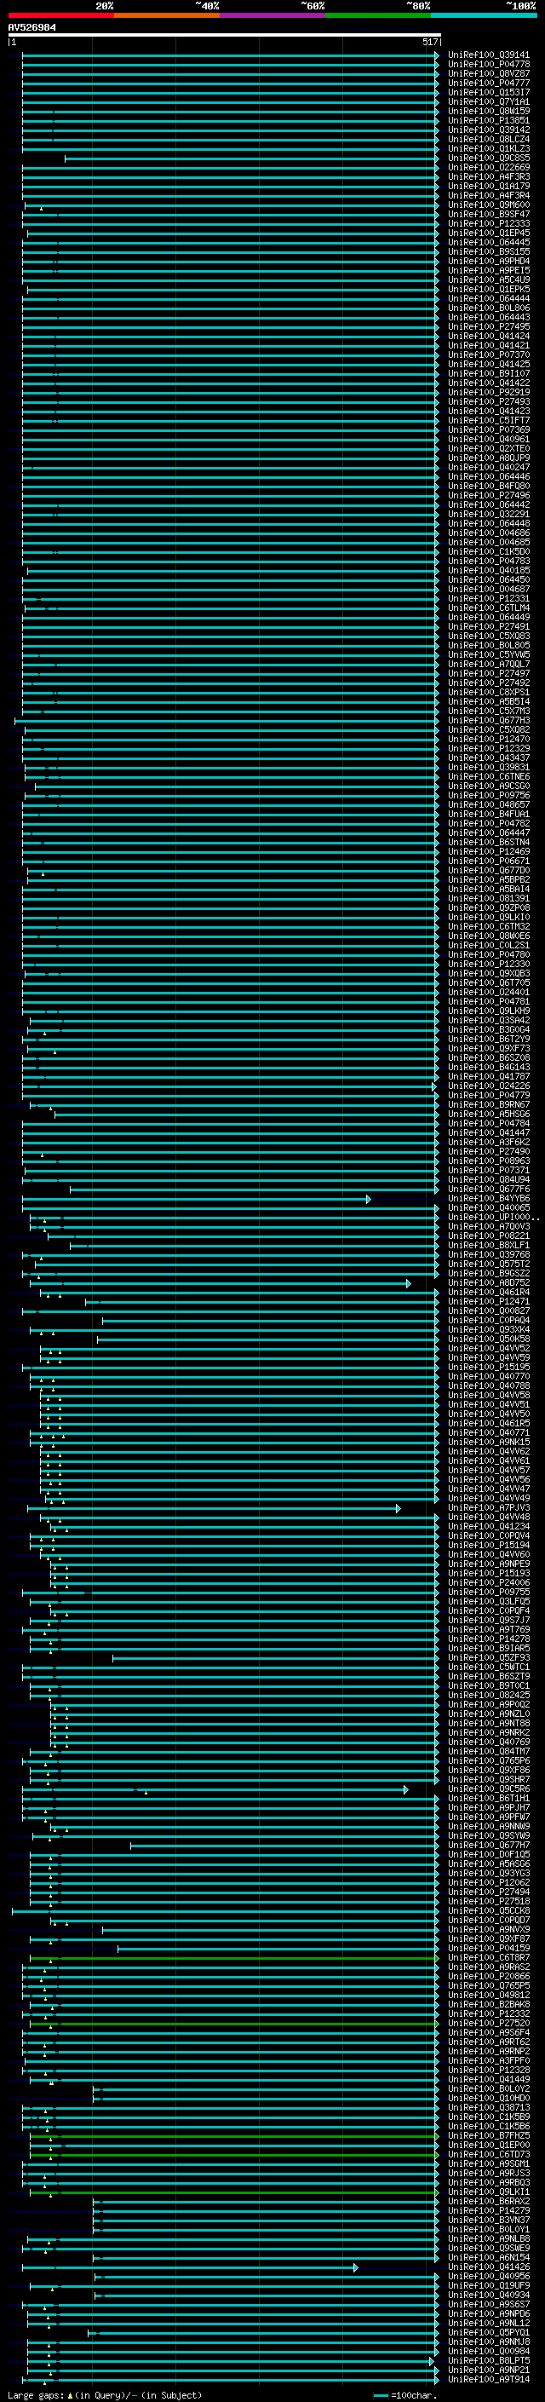Click the green alignment bar for UniRef100_P27520

[233, 2024]
